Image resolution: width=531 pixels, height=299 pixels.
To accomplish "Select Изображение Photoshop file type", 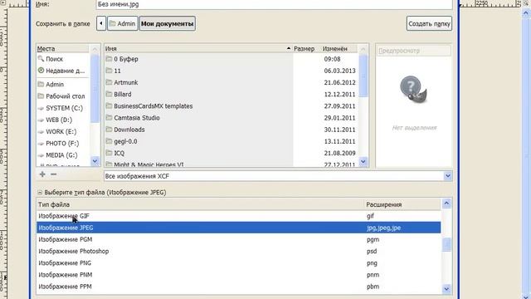I will click(x=239, y=251).
